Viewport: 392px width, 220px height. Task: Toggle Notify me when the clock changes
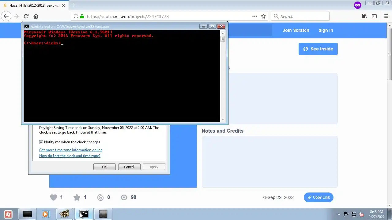41,142
